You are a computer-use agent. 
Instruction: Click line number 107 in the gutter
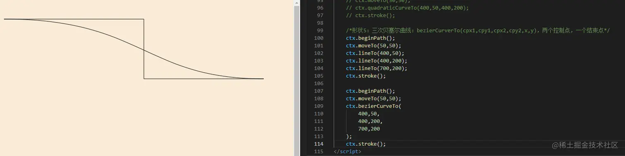click(319, 91)
